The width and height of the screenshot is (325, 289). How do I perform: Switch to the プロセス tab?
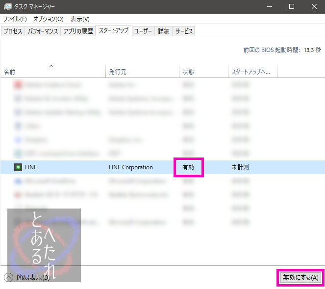click(x=13, y=31)
